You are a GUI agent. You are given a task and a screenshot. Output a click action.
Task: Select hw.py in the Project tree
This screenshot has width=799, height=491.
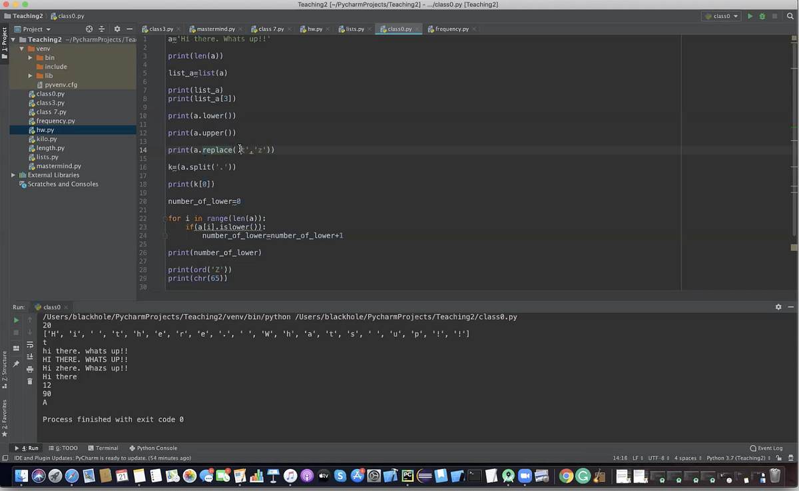(45, 130)
